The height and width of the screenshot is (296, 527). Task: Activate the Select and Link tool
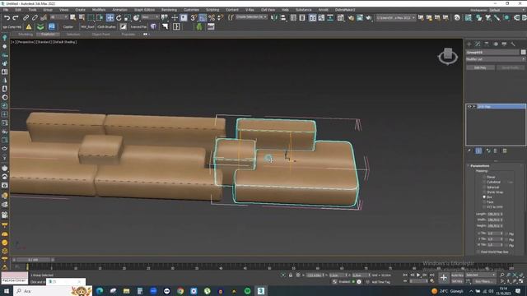point(26,17)
